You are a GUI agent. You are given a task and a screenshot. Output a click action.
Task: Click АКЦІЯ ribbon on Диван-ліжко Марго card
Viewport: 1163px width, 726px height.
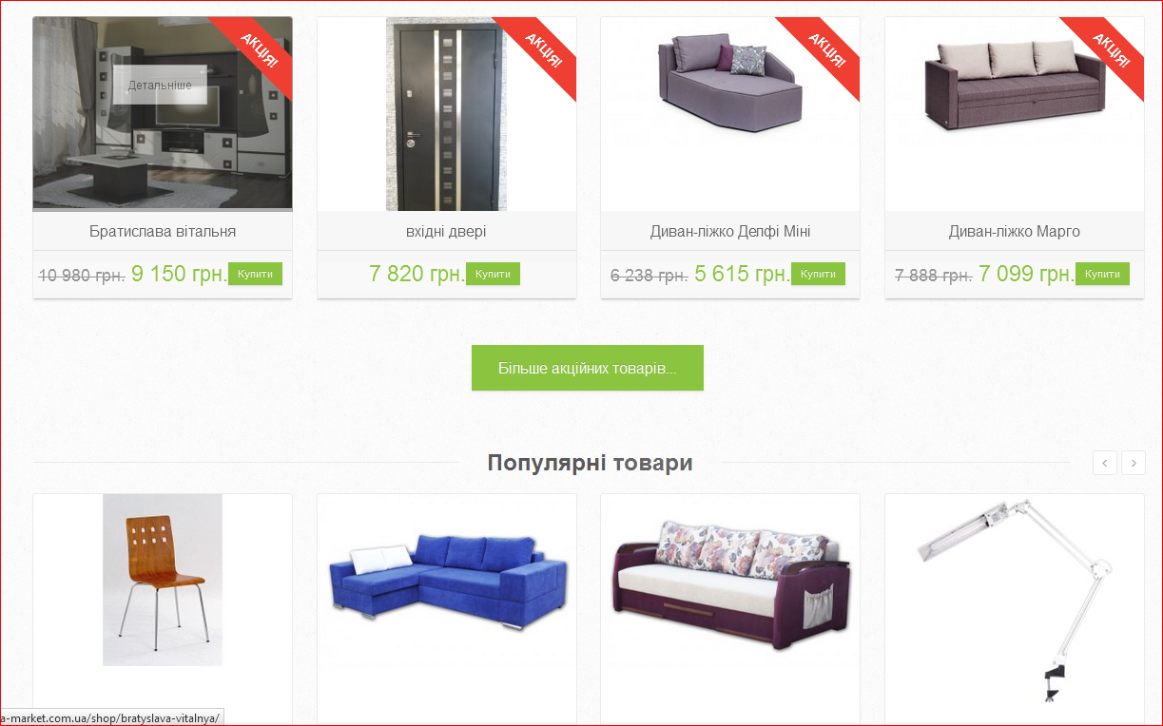pos(1107,53)
